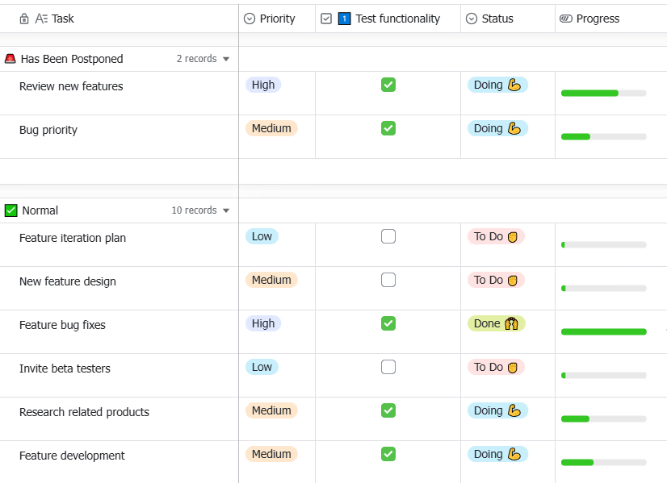Screen dimensions: 667x483
Task: Click the Priority column select-type icon
Action: (x=250, y=19)
